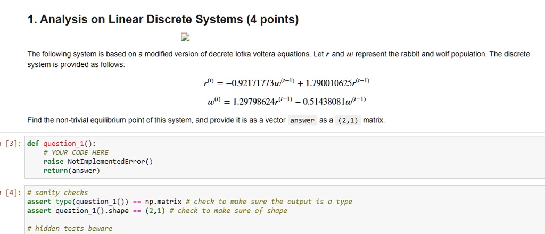
Task: Click the rabbit population r equation
Action: pyautogui.click(x=286, y=82)
